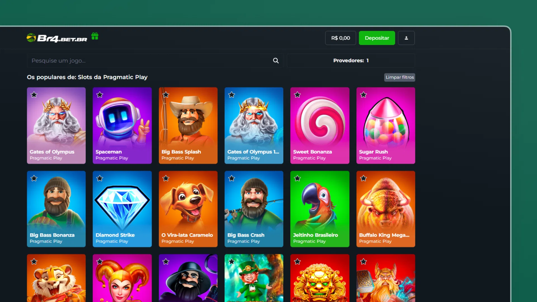Star the viking with hammer game
The height and width of the screenshot is (302, 537).
[363, 262]
